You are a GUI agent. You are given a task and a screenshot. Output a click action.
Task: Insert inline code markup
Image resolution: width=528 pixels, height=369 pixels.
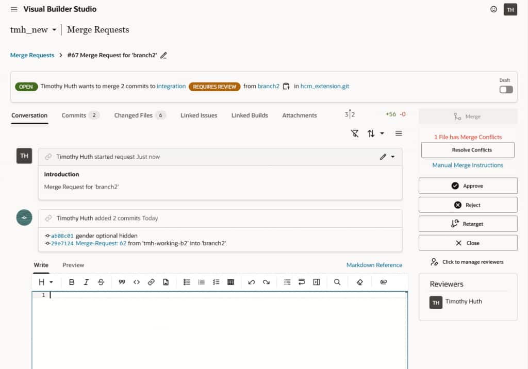point(136,282)
